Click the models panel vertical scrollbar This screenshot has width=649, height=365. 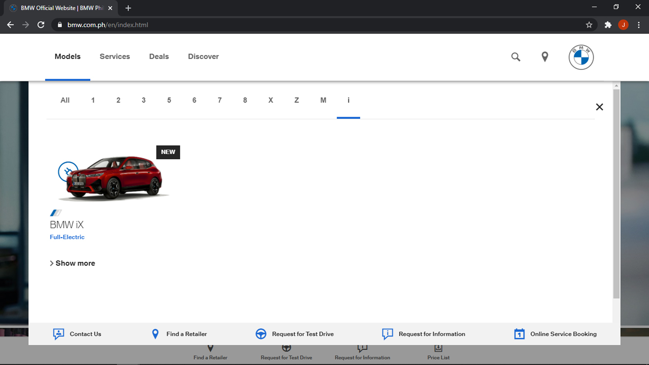click(616, 194)
